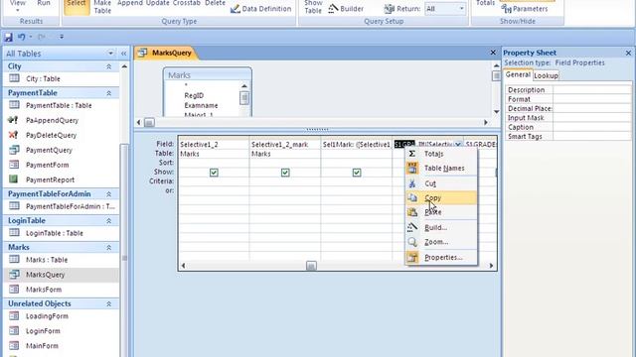Click the Data Definition query icon

[236, 9]
